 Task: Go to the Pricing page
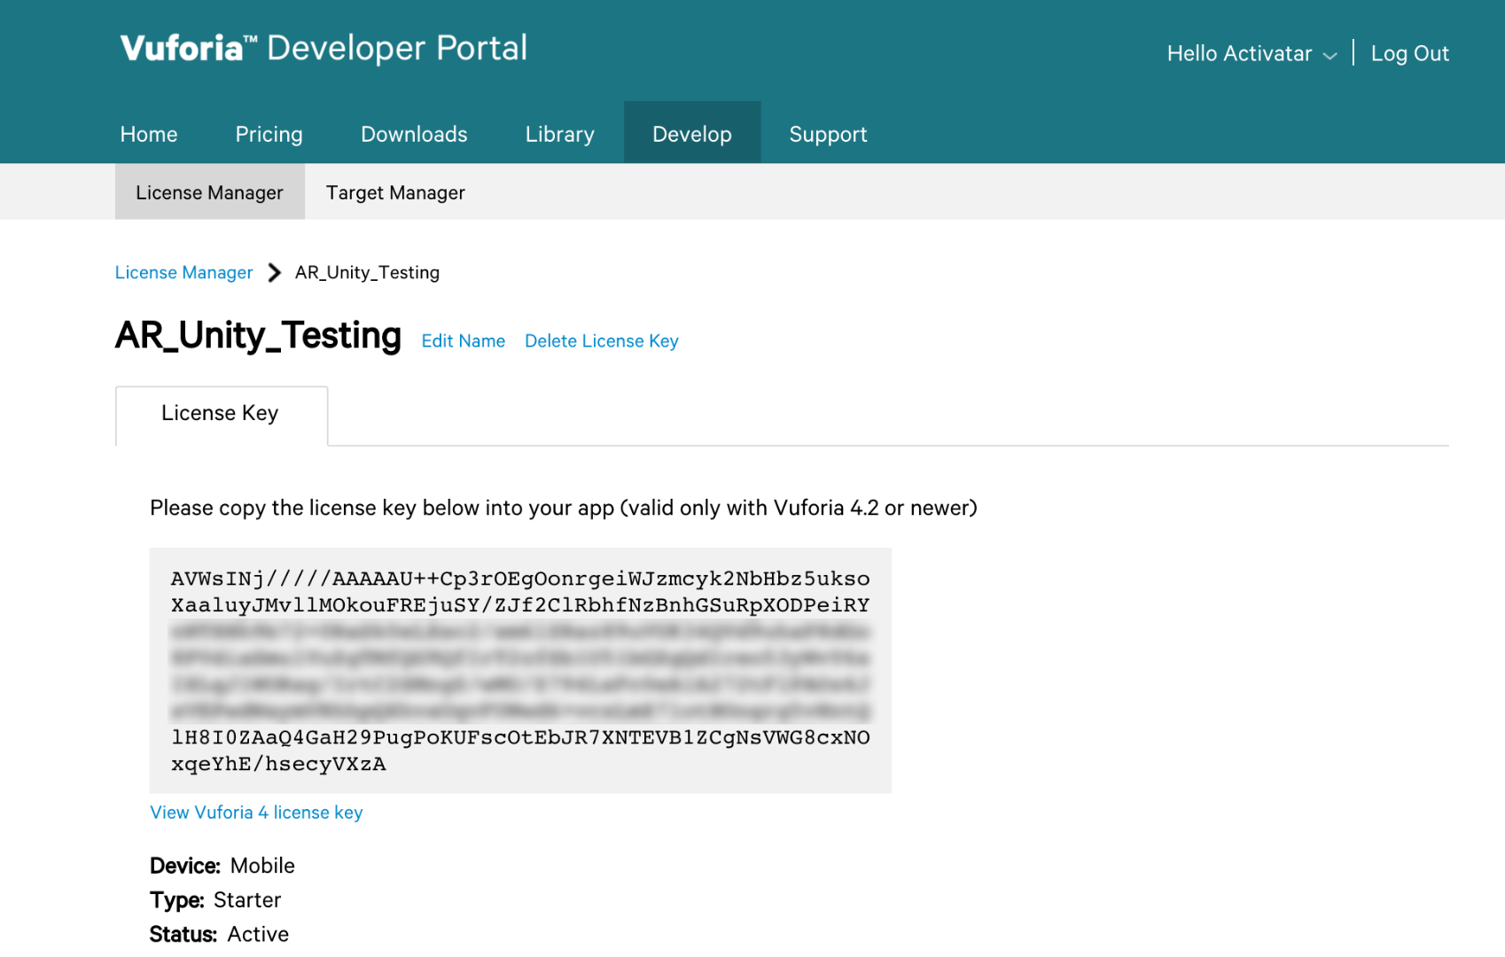269,134
